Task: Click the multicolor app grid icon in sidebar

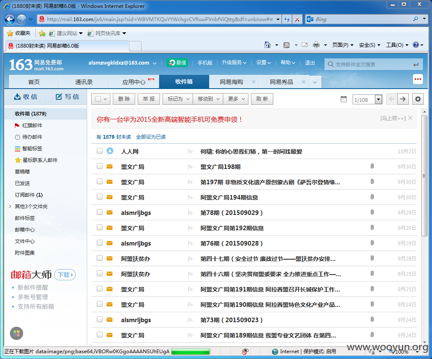Action: (17, 333)
